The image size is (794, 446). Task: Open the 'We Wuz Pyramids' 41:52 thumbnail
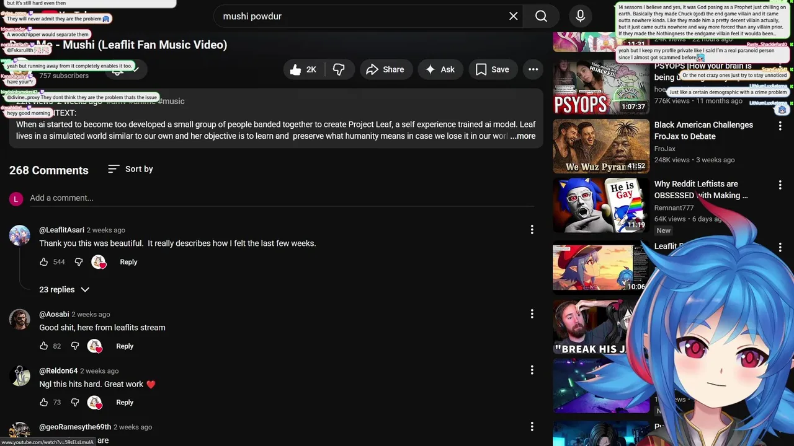pyautogui.click(x=601, y=146)
